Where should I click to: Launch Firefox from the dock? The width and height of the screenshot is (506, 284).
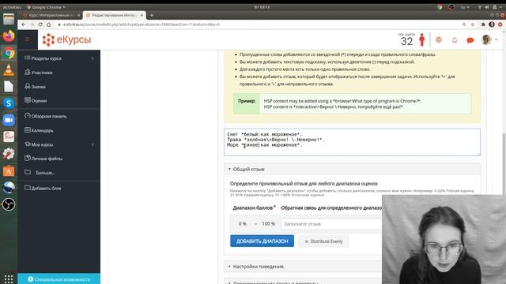[x=9, y=36]
